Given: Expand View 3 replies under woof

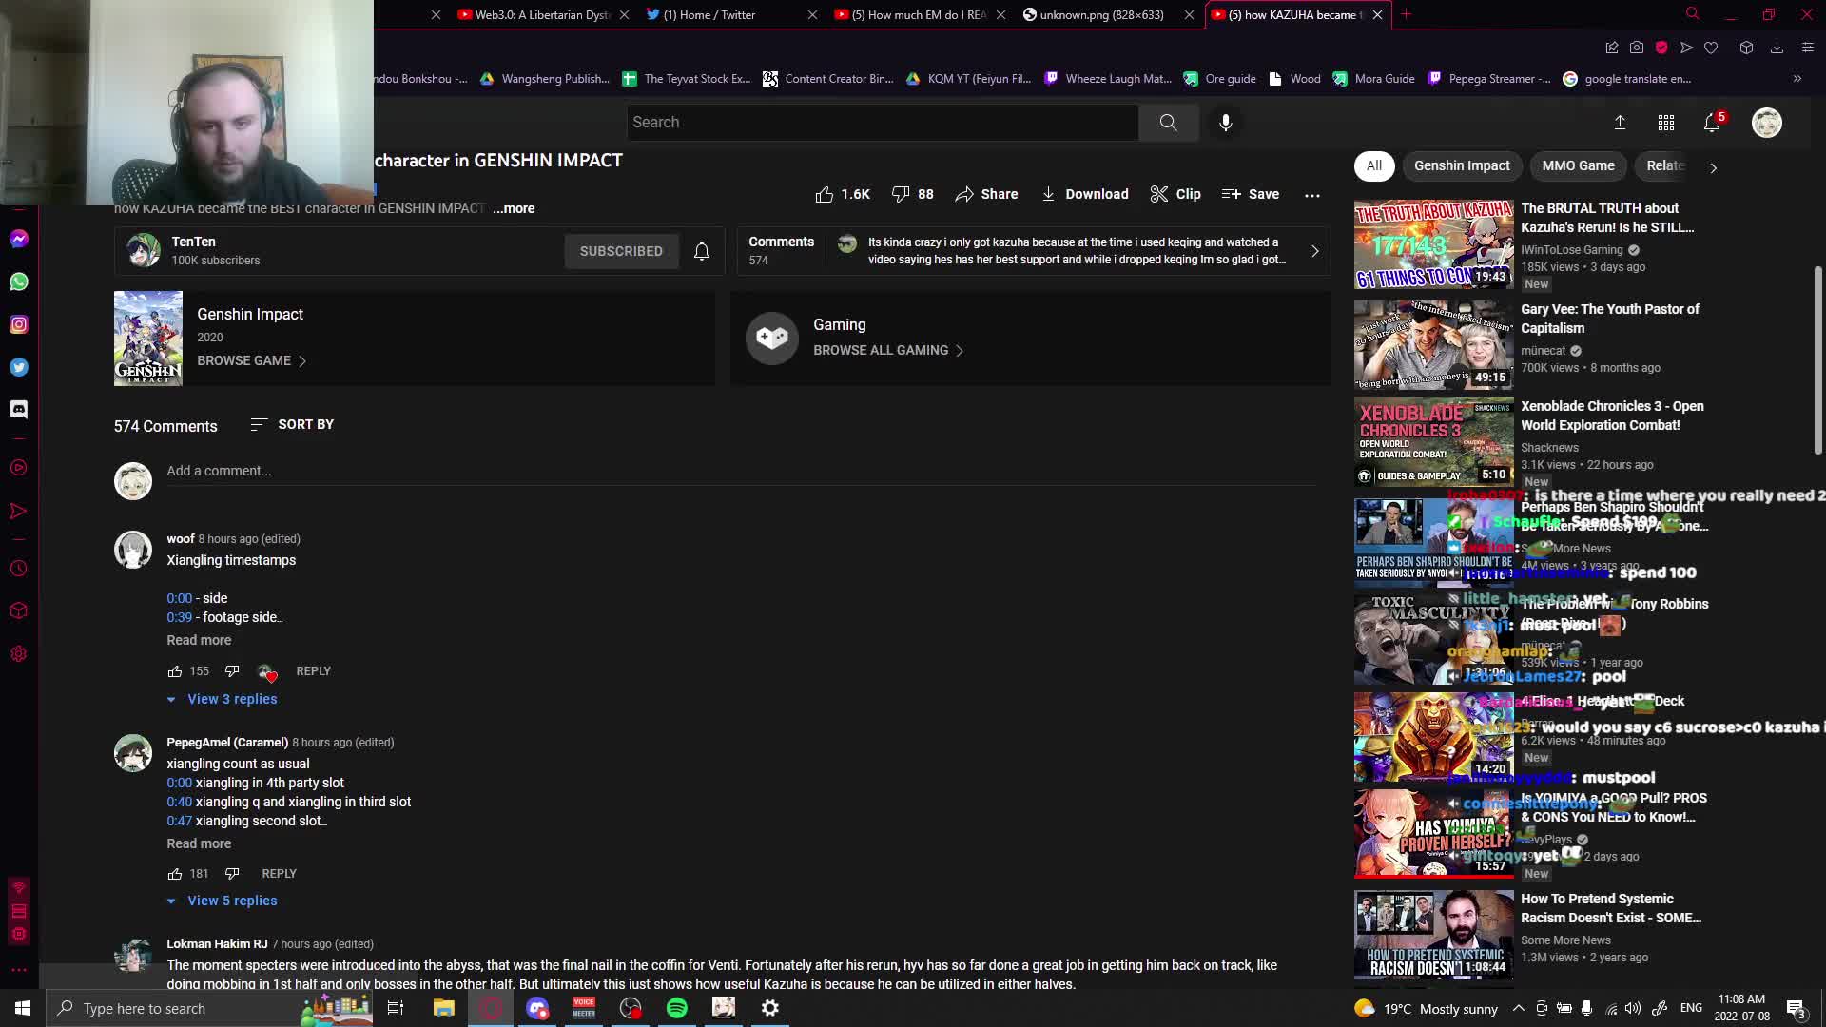Looking at the screenshot, I should (222, 699).
